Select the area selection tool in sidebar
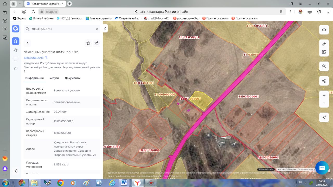The image size is (333, 187). (x=16, y=59)
